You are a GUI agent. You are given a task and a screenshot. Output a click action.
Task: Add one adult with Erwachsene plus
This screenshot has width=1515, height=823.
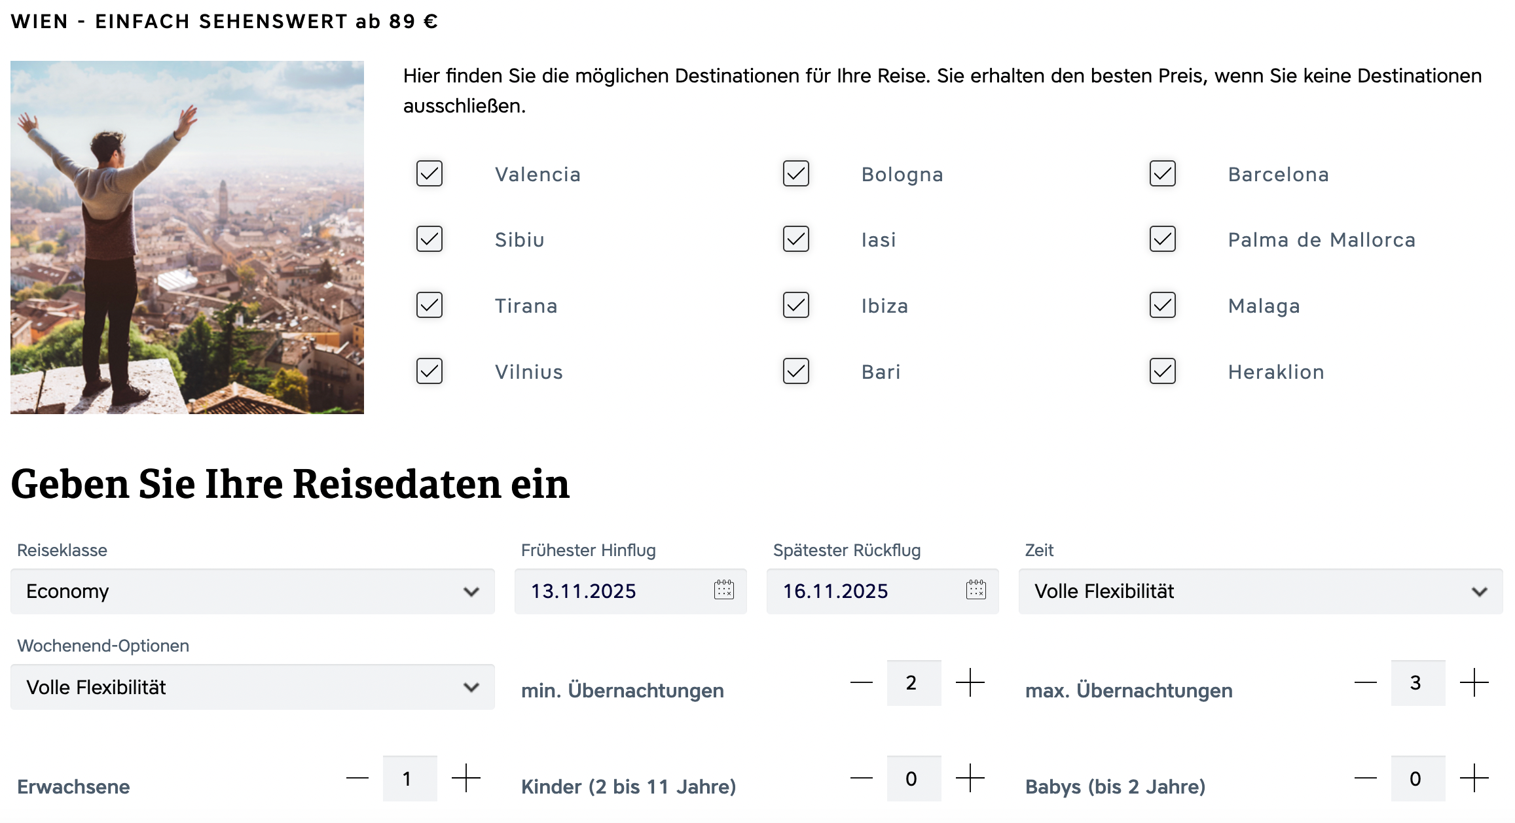[x=465, y=779]
